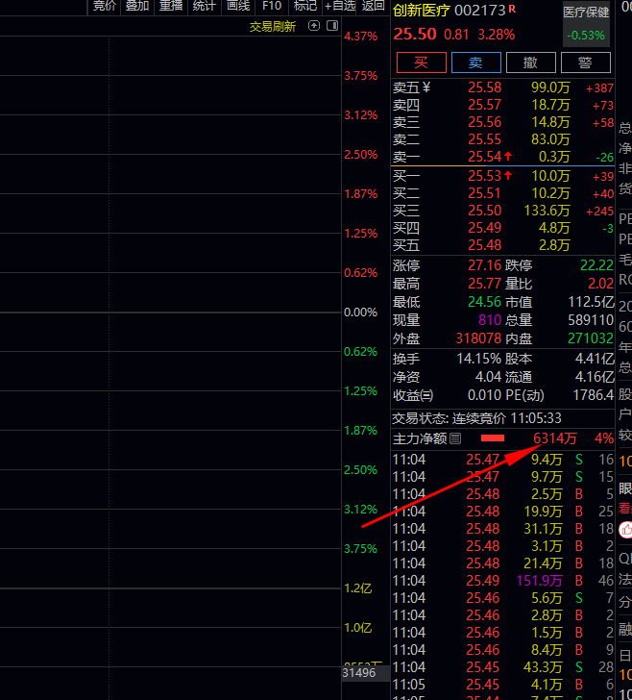Click the 涨停 limit-up price 27.16
The image size is (632, 700).
[x=484, y=265]
